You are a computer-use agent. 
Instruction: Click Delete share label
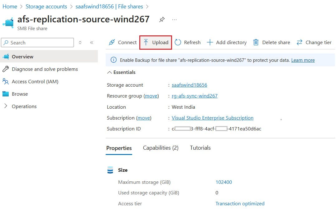[x=276, y=43]
